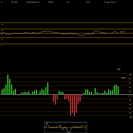
Task: Click the 'SI & MR' header label
Action: (14, 2)
